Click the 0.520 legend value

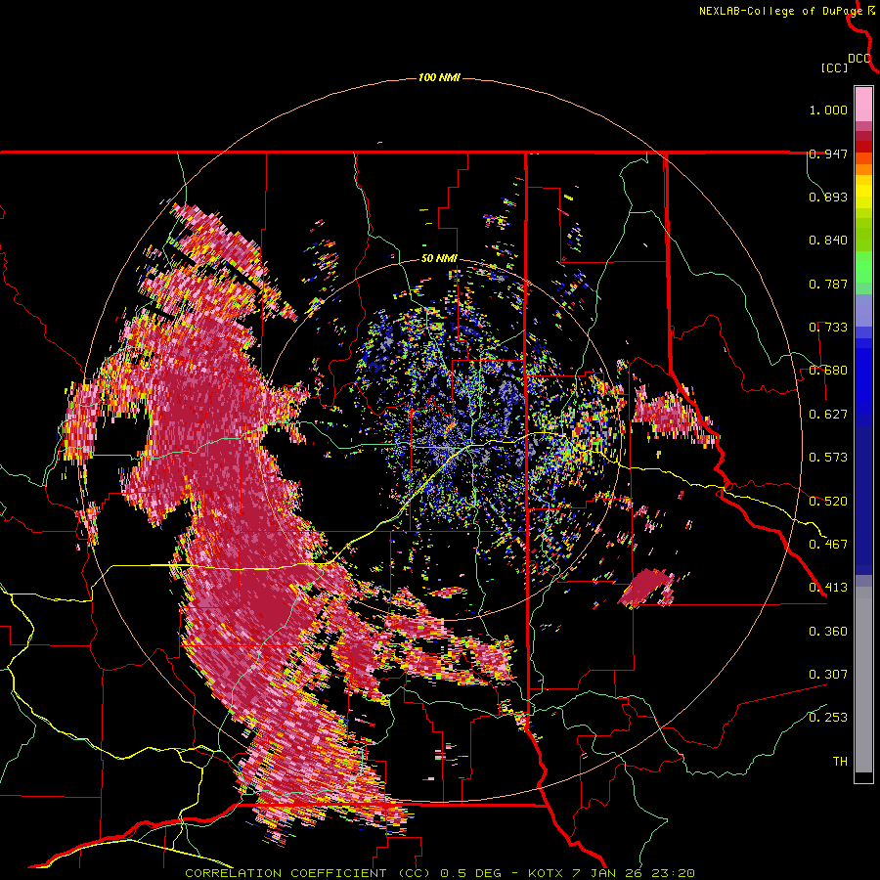828,502
